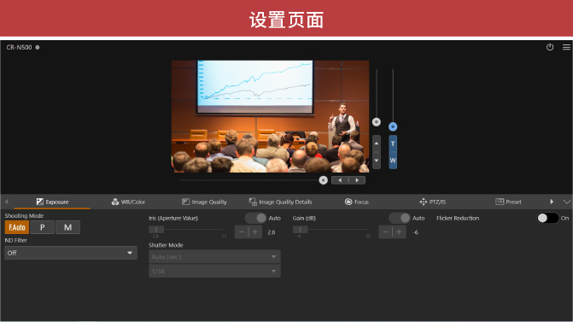Viewport: 573px width, 322px height.
Task: Tilt camera down with down arrow
Action: (377, 161)
